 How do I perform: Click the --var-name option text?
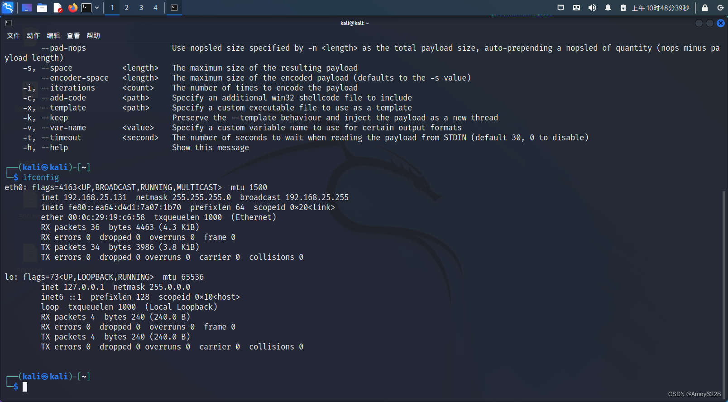(63, 128)
